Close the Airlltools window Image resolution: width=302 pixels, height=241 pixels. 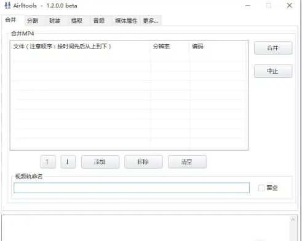pos(290,6)
